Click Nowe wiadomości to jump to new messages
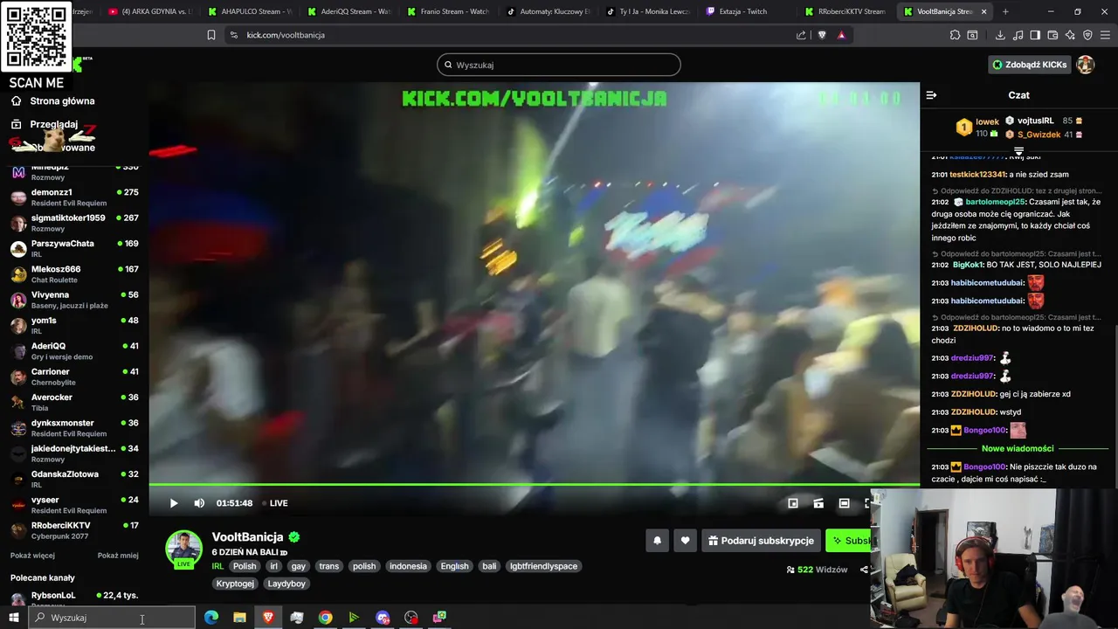The image size is (1118, 629). pos(1018,448)
